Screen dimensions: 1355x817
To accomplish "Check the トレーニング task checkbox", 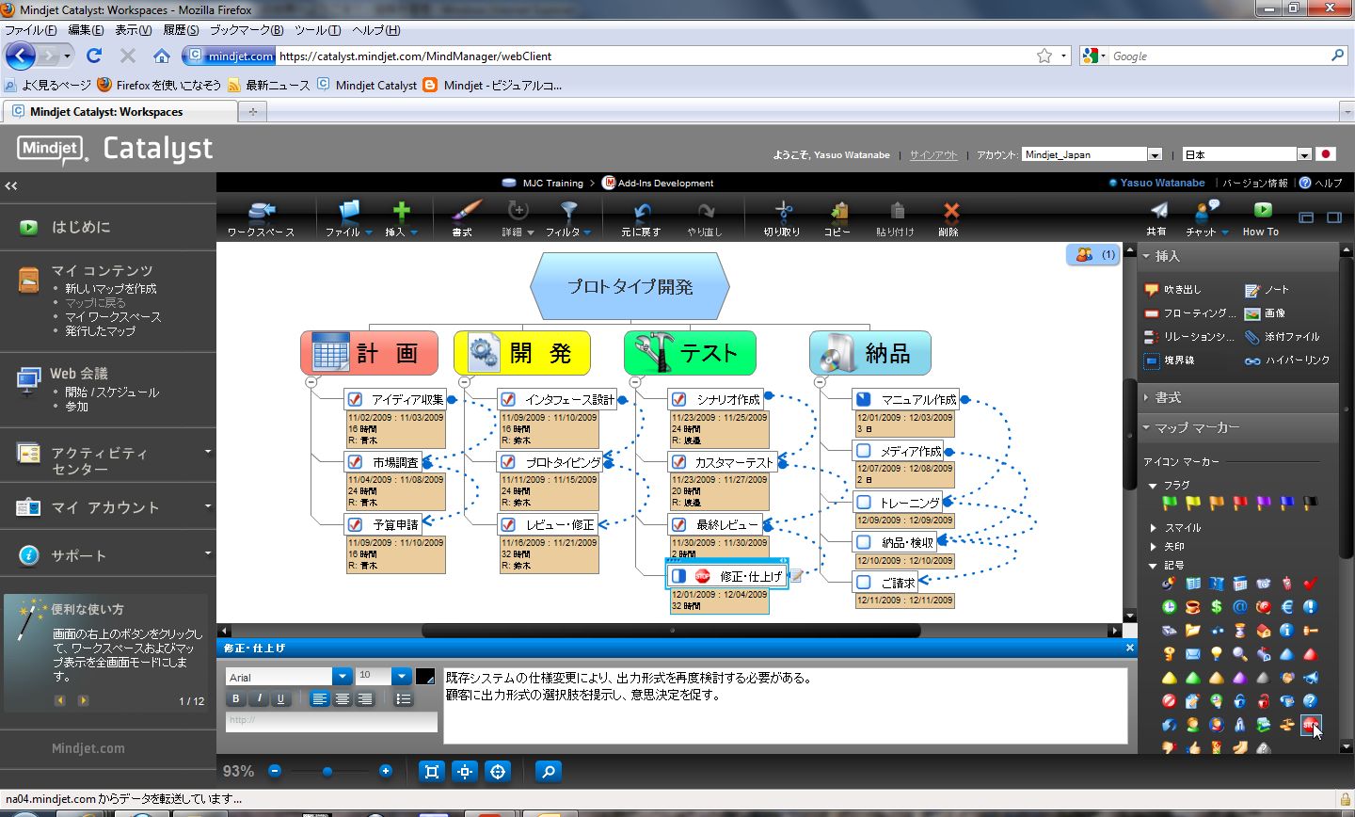I will click(864, 503).
